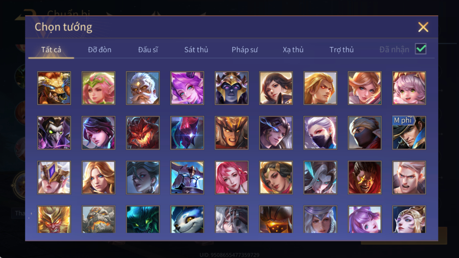The width and height of the screenshot is (459, 258).
Task: Select the golden monkey king hero
Action: pos(54,219)
